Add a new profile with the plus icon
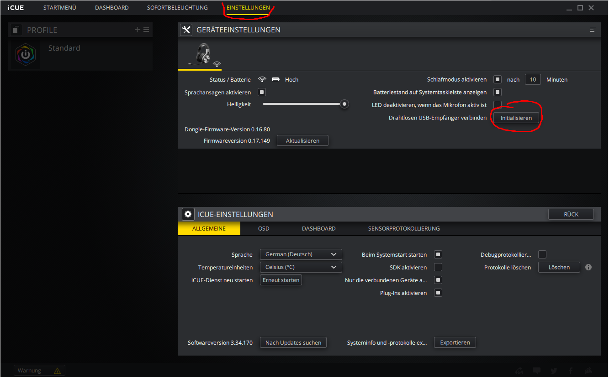The image size is (609, 377). [137, 30]
